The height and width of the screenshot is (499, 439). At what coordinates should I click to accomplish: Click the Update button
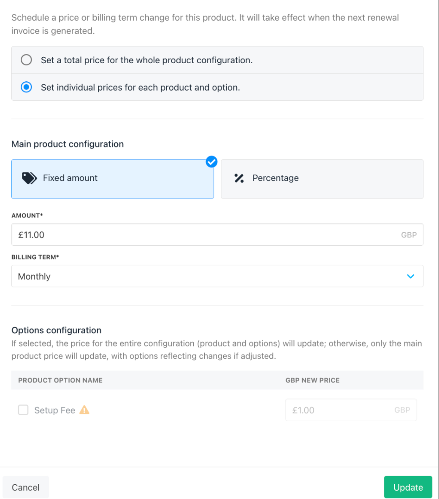coord(408,487)
